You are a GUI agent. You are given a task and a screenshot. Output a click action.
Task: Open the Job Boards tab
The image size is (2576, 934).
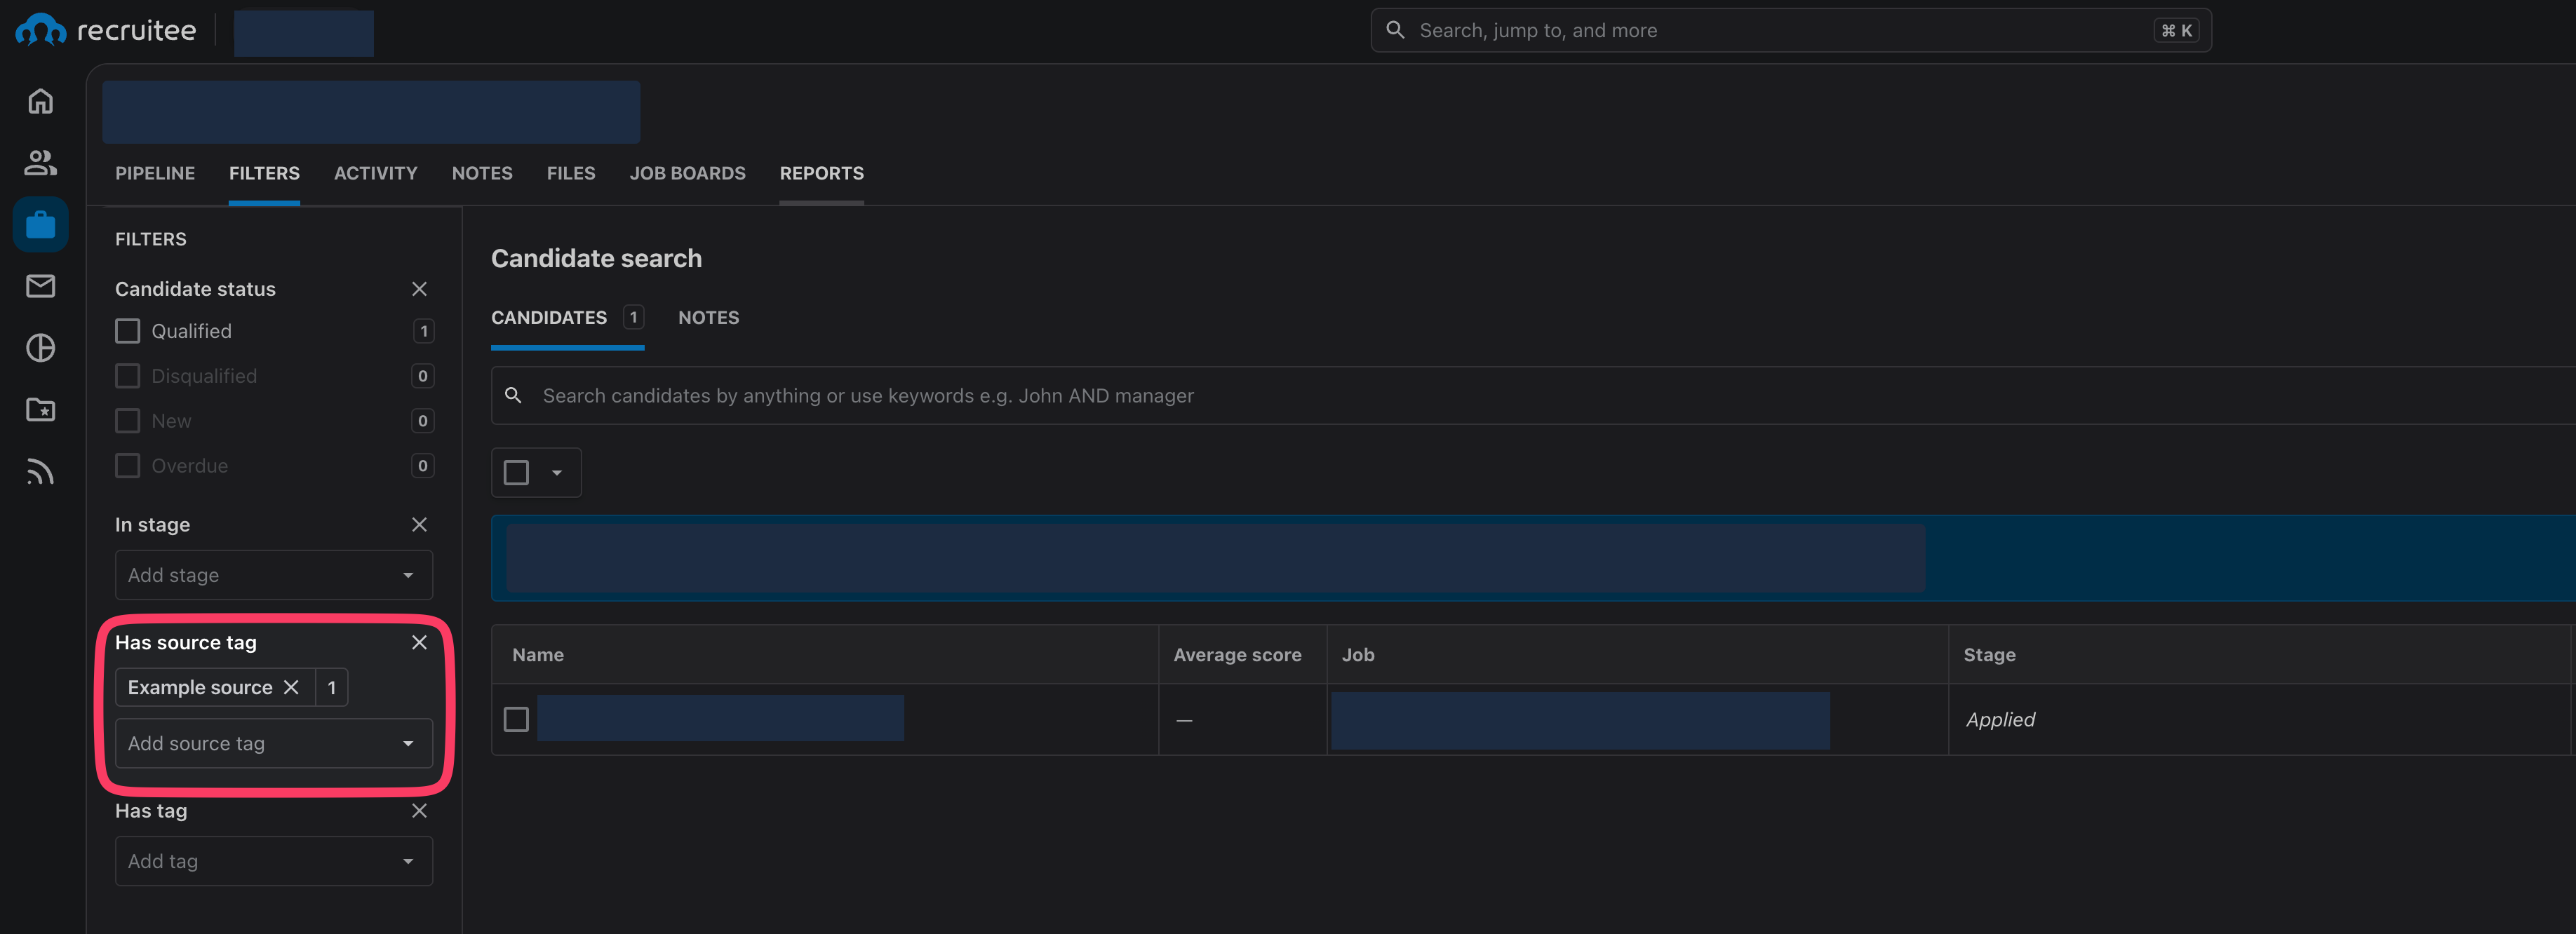point(687,173)
